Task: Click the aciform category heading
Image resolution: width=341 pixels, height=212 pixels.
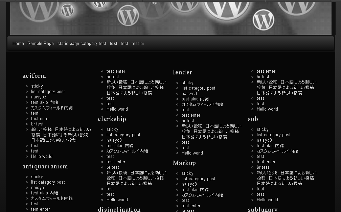Action: coord(34,76)
